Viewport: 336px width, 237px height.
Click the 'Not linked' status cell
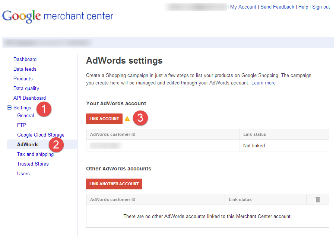pos(284,145)
